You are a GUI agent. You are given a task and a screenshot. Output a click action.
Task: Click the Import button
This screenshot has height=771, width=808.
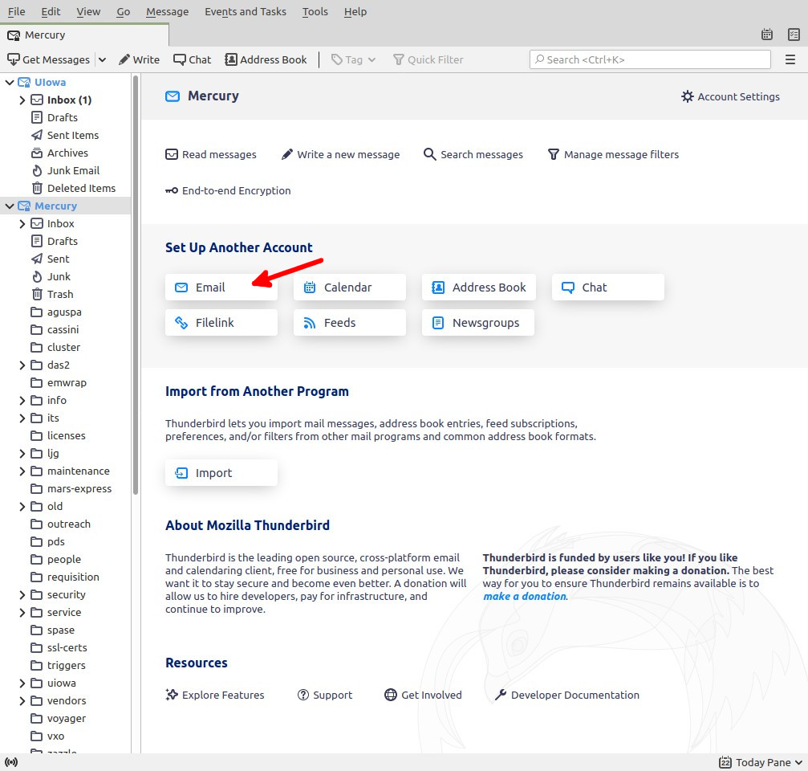(221, 473)
